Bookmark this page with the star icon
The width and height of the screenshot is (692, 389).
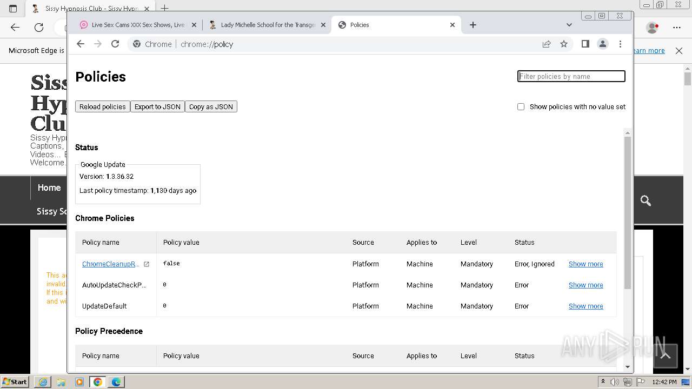pyautogui.click(x=564, y=44)
